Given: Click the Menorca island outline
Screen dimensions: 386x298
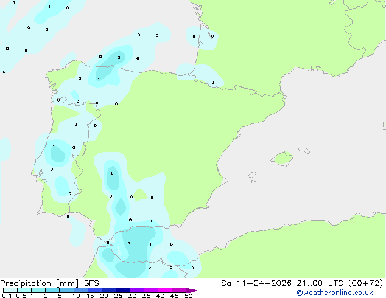Looking at the screenshot, I should point(304,150).
